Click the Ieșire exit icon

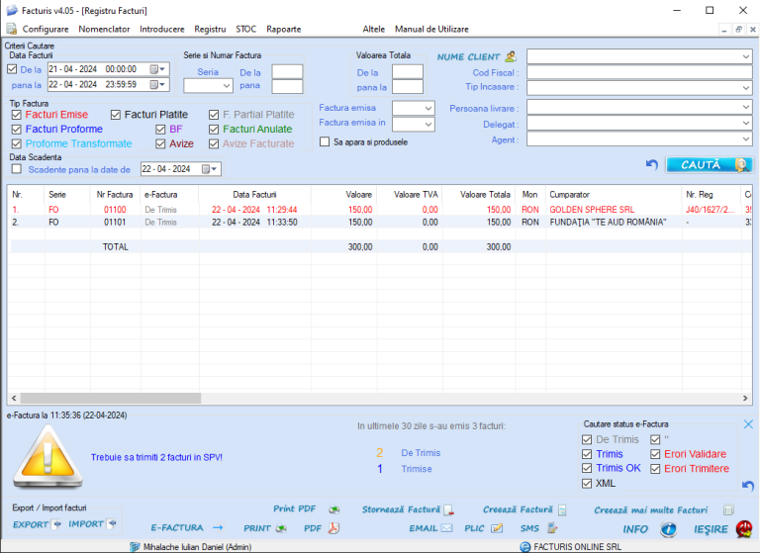pos(743,529)
